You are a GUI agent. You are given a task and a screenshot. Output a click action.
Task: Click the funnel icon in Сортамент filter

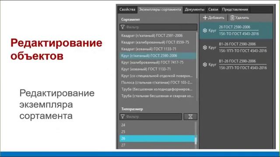click(122, 27)
